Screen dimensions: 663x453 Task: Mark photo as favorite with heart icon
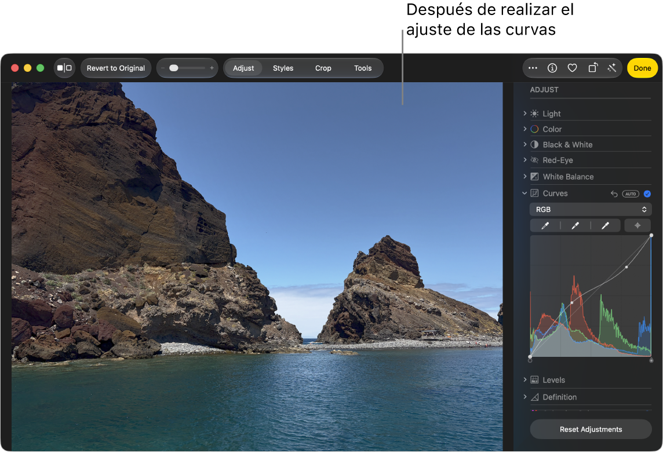coord(572,68)
